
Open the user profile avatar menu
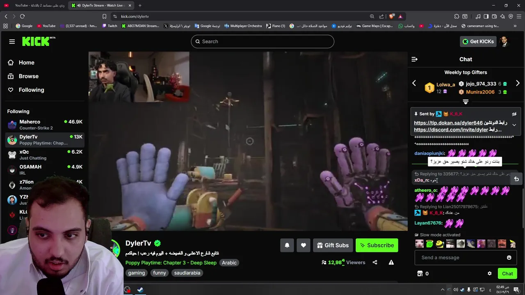504,41
